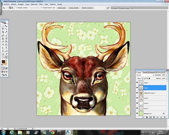Select the Magic Wand tool

point(6,29)
